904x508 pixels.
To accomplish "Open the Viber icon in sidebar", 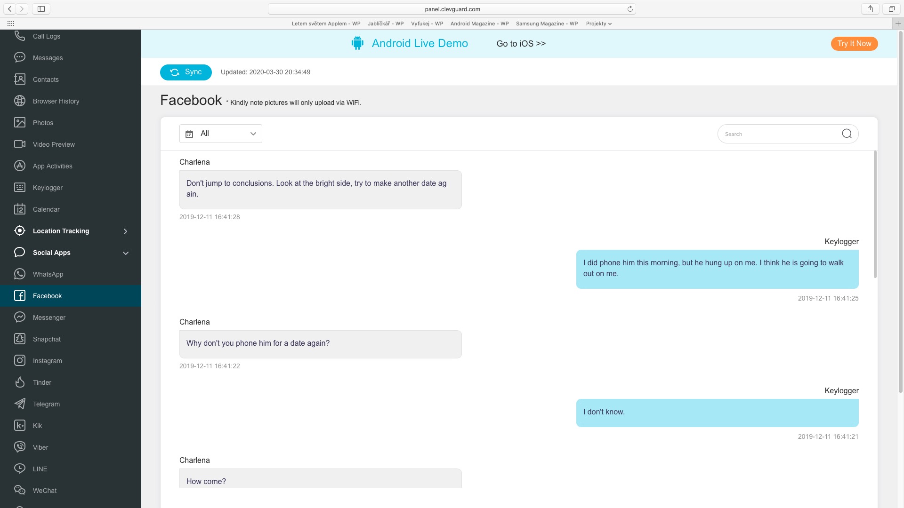I will [20, 447].
